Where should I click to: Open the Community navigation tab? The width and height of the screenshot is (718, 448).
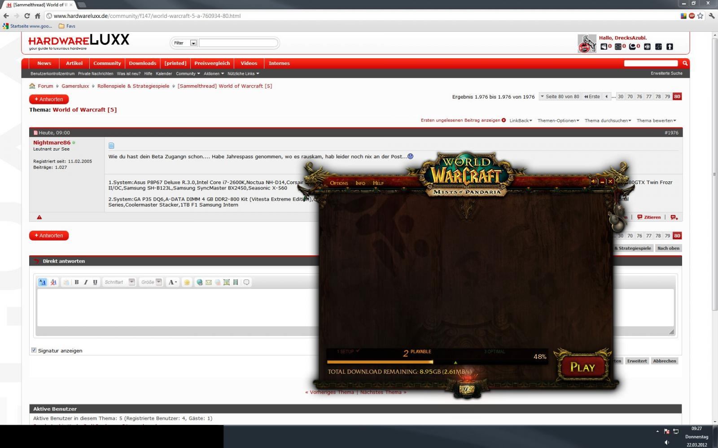[107, 63]
